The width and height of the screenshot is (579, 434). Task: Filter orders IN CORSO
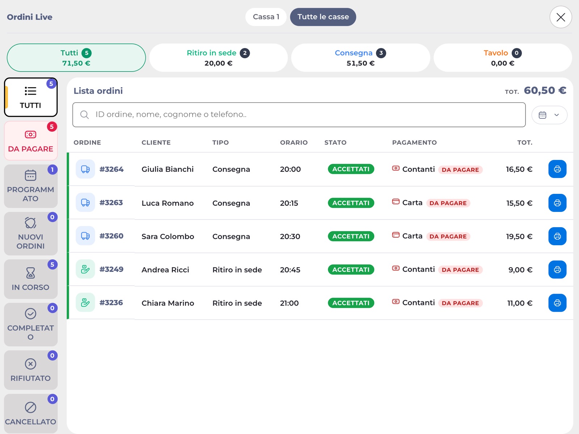(x=31, y=279)
